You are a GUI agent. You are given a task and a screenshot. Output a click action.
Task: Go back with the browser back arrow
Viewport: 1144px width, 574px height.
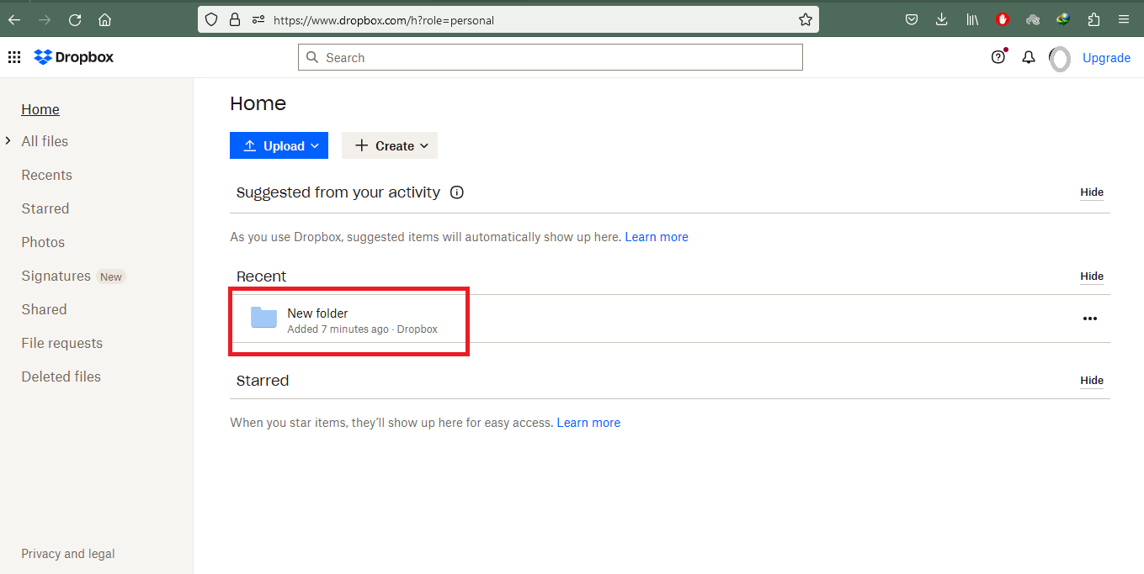pos(14,19)
